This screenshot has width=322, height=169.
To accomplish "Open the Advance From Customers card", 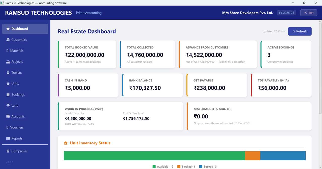I will pyautogui.click(x=218, y=54).
